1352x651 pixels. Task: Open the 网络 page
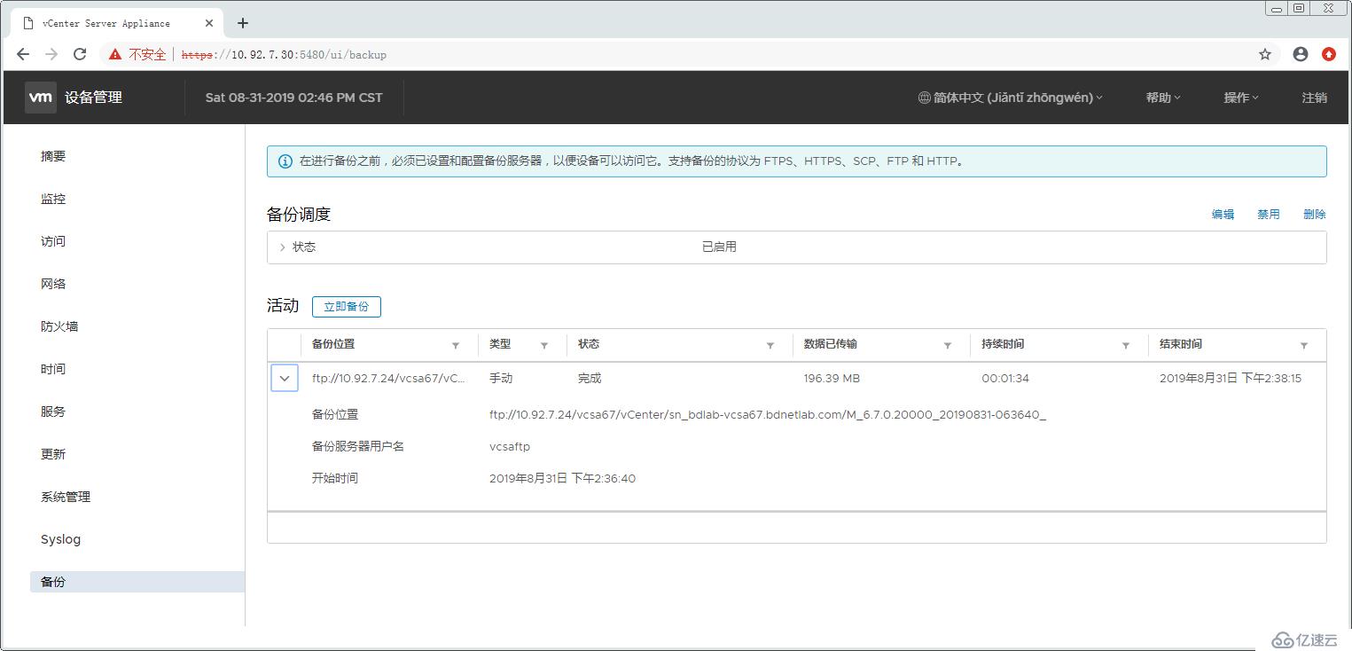click(x=53, y=284)
